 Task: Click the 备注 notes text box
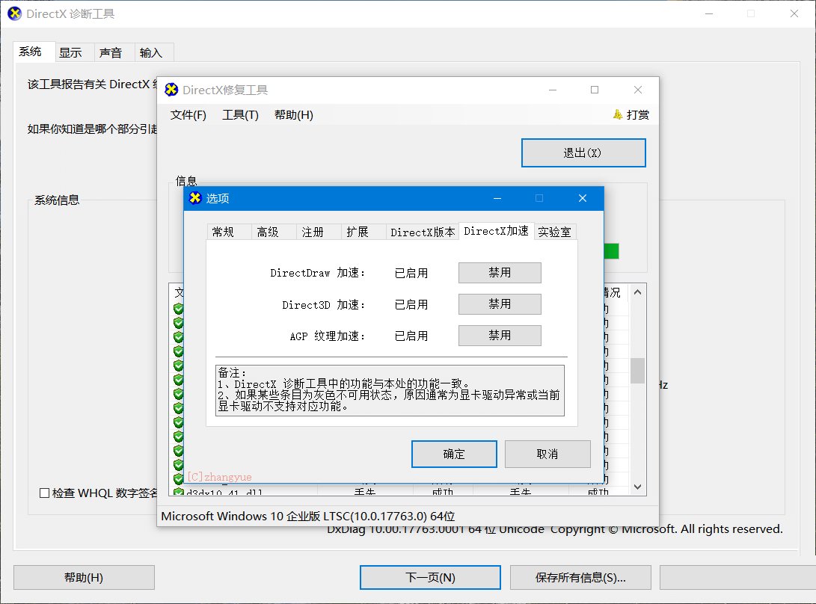(390, 390)
